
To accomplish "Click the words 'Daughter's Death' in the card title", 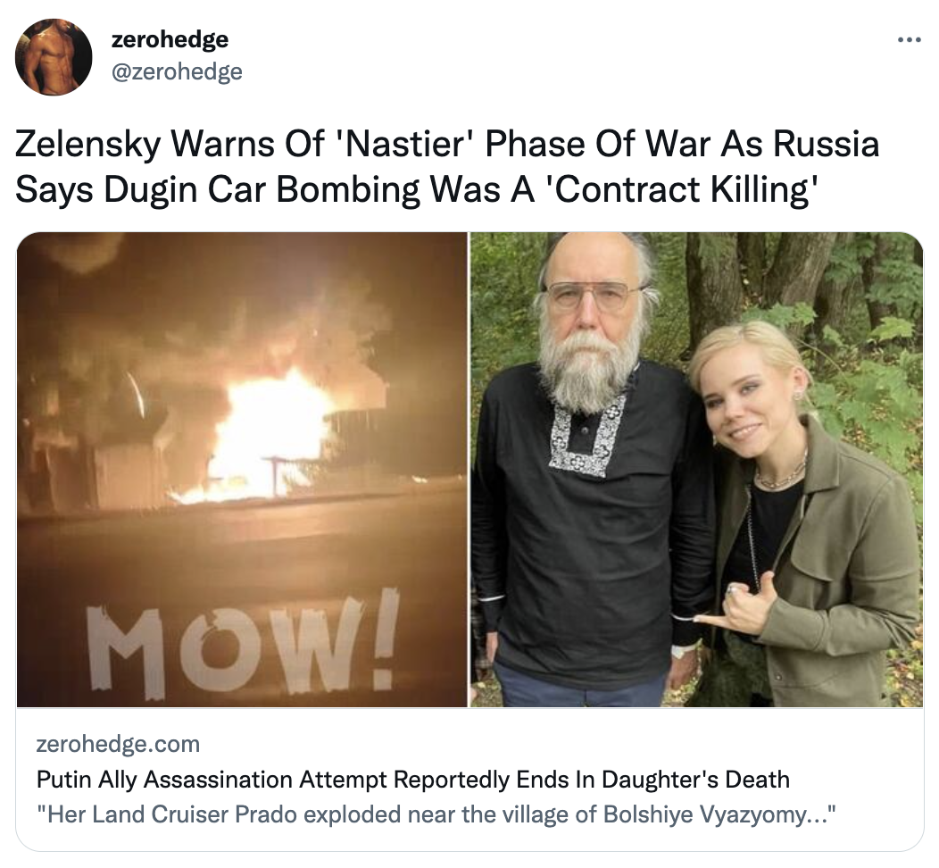I will (696, 780).
